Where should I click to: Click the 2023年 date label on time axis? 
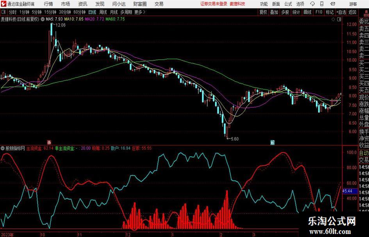(x=7, y=235)
